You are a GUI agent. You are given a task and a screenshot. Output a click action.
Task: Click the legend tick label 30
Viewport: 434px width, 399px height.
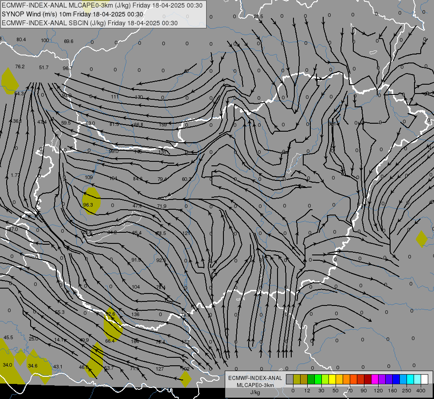point(321,391)
